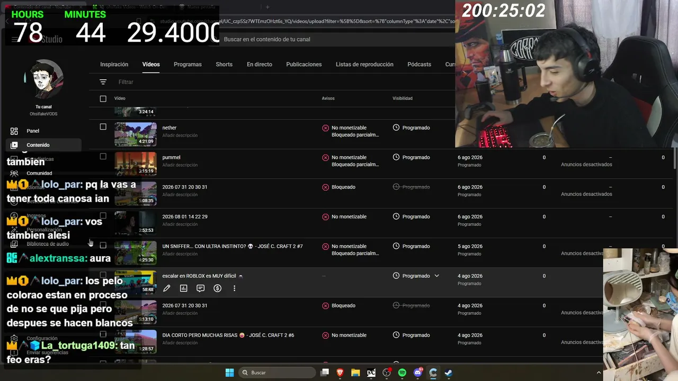The height and width of the screenshot is (381, 678).
Task: Select the checkbox for the pummel video
Action: point(103,157)
